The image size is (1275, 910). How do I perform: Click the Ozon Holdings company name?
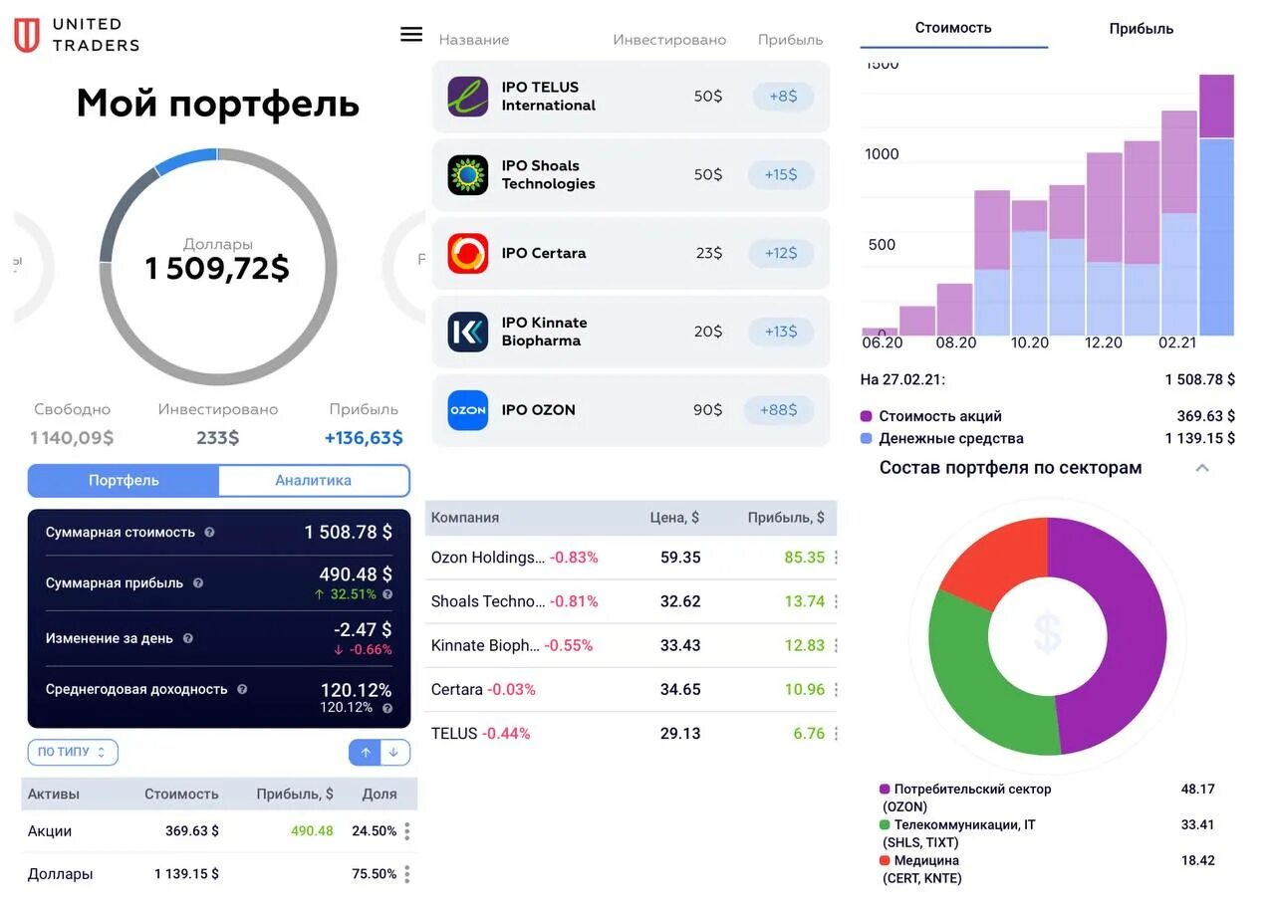pyautogui.click(x=488, y=558)
